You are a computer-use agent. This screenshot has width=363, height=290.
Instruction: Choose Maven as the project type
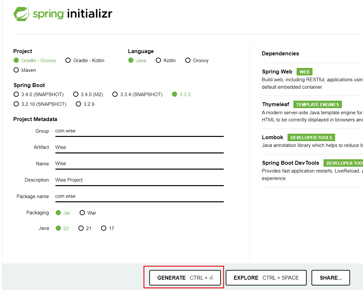pyautogui.click(x=16, y=70)
